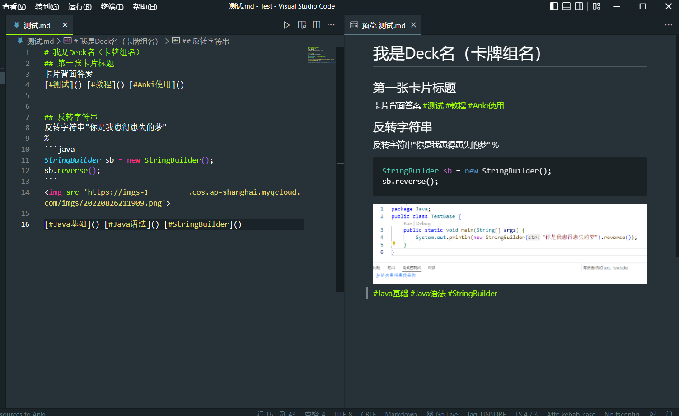Open the 终端(T) menu
This screenshot has width=679, height=416.
[112, 7]
